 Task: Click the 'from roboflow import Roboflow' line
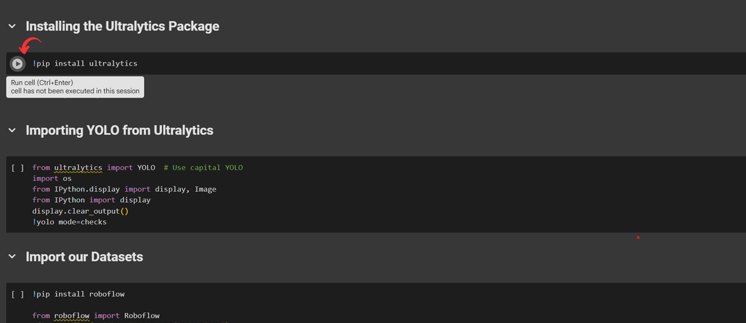click(96, 316)
